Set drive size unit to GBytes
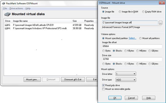The image size is (166, 103). pyautogui.click(x=149, y=64)
